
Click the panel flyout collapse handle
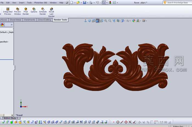tap(15, 68)
